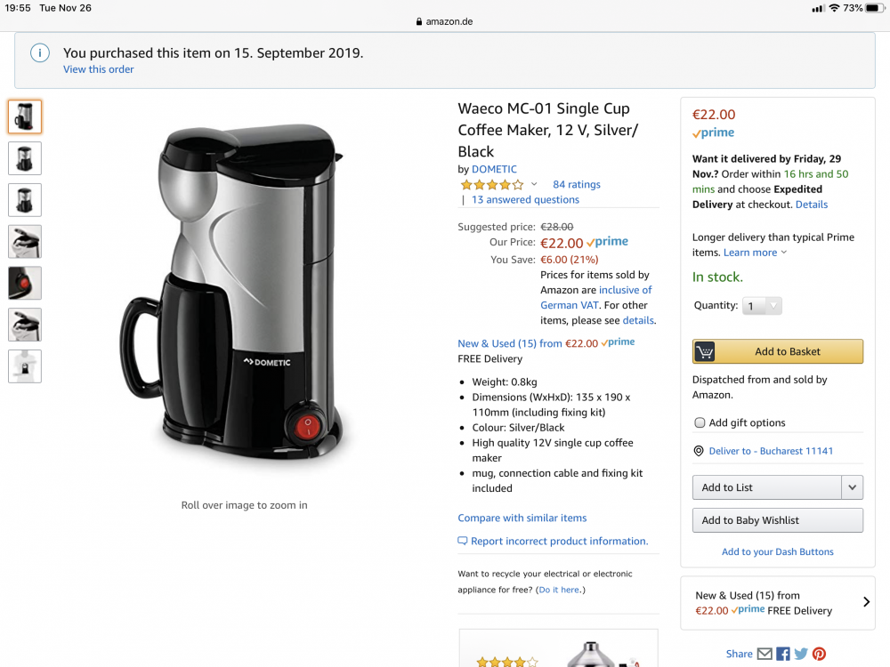Open the View this order link

point(98,69)
